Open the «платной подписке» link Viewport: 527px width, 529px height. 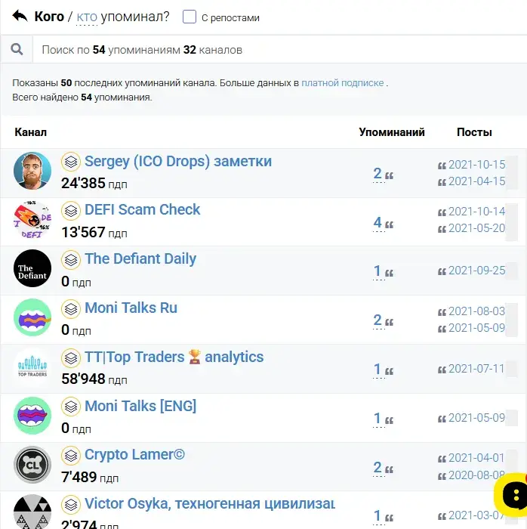[342, 82]
